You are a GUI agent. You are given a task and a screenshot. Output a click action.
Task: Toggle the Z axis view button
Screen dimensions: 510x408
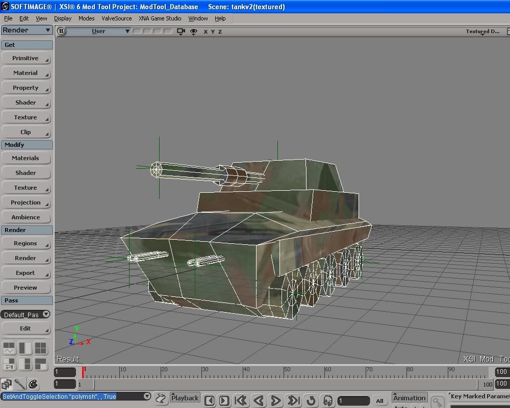pyautogui.click(x=220, y=32)
